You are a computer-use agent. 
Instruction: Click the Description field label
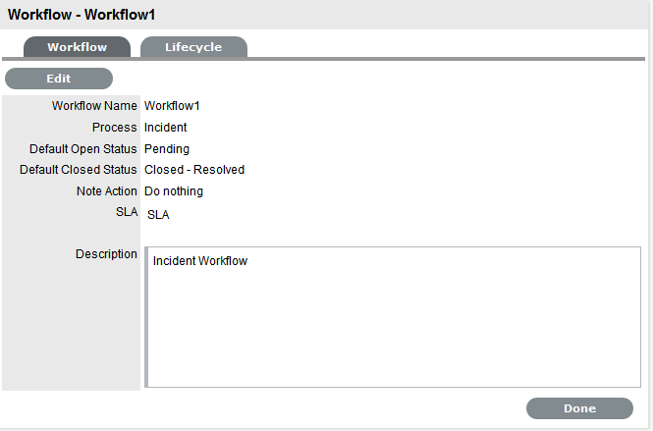click(106, 254)
